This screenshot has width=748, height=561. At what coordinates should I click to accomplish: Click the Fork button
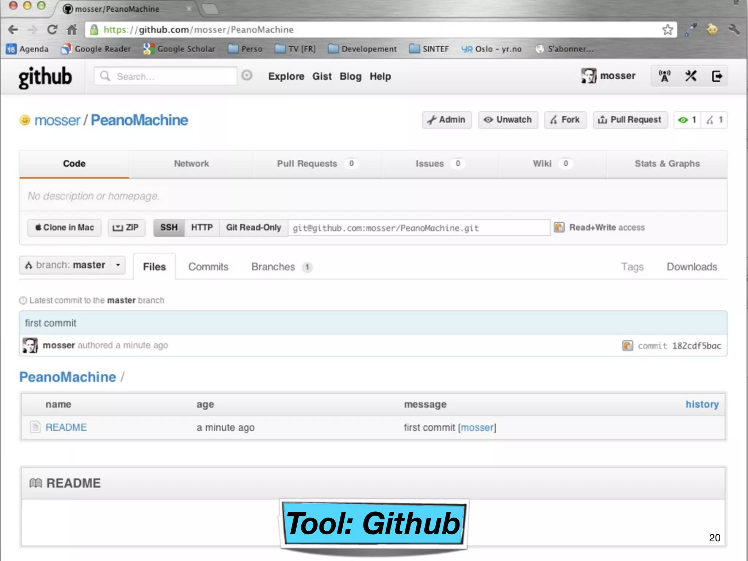click(565, 120)
